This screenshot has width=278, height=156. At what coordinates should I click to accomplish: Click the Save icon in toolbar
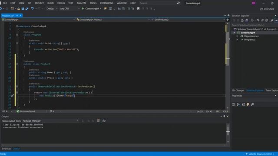coord(23,9)
